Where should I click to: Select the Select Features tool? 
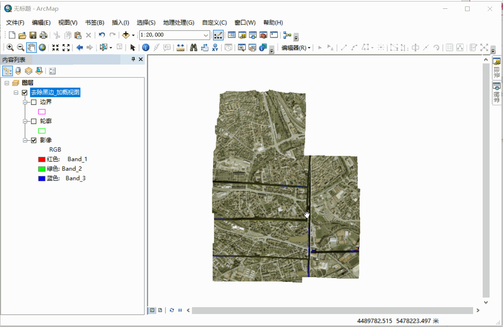[103, 47]
